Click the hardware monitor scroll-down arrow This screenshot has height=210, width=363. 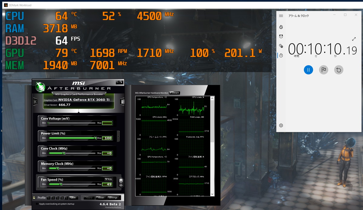tap(212, 194)
